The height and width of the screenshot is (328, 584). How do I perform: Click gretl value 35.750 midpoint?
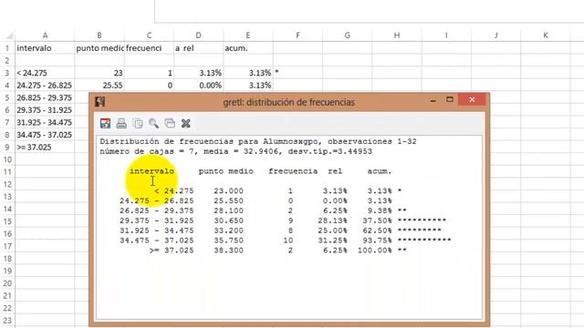point(228,241)
